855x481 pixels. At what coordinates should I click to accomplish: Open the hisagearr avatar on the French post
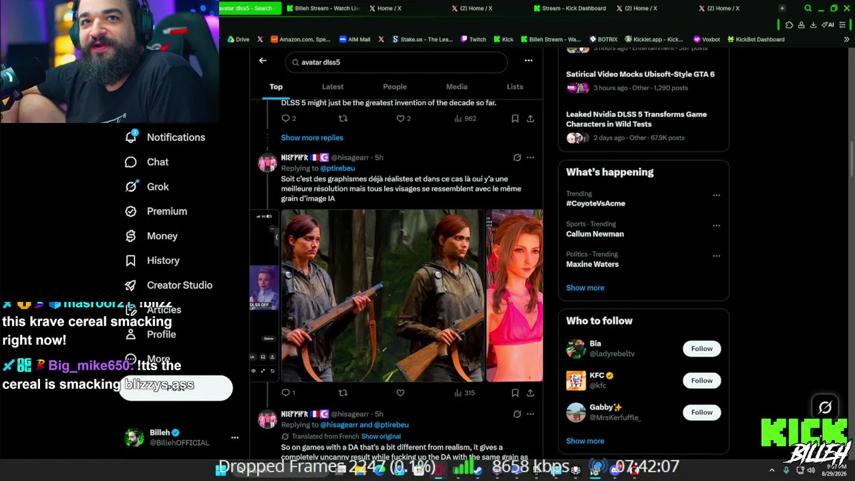pyautogui.click(x=267, y=163)
